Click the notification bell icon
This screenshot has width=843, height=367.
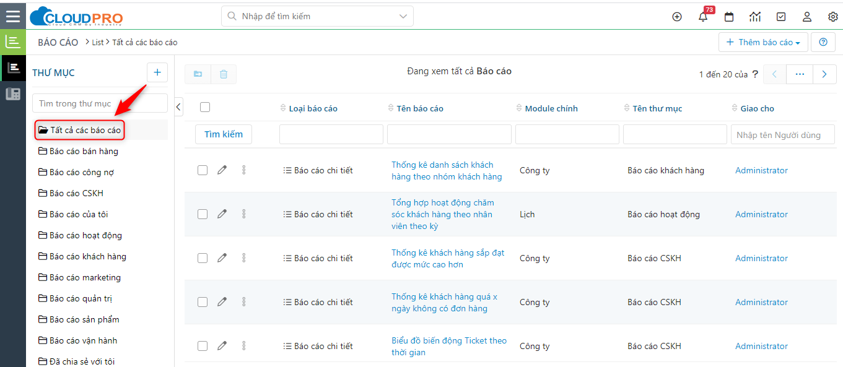click(702, 17)
